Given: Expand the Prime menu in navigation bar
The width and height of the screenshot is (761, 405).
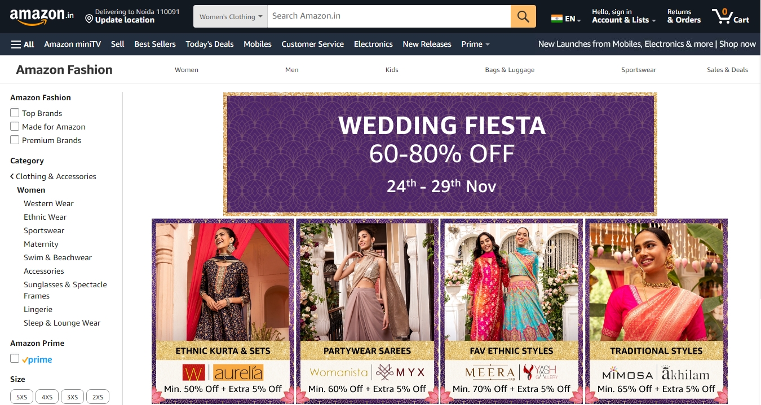Looking at the screenshot, I should [x=475, y=44].
